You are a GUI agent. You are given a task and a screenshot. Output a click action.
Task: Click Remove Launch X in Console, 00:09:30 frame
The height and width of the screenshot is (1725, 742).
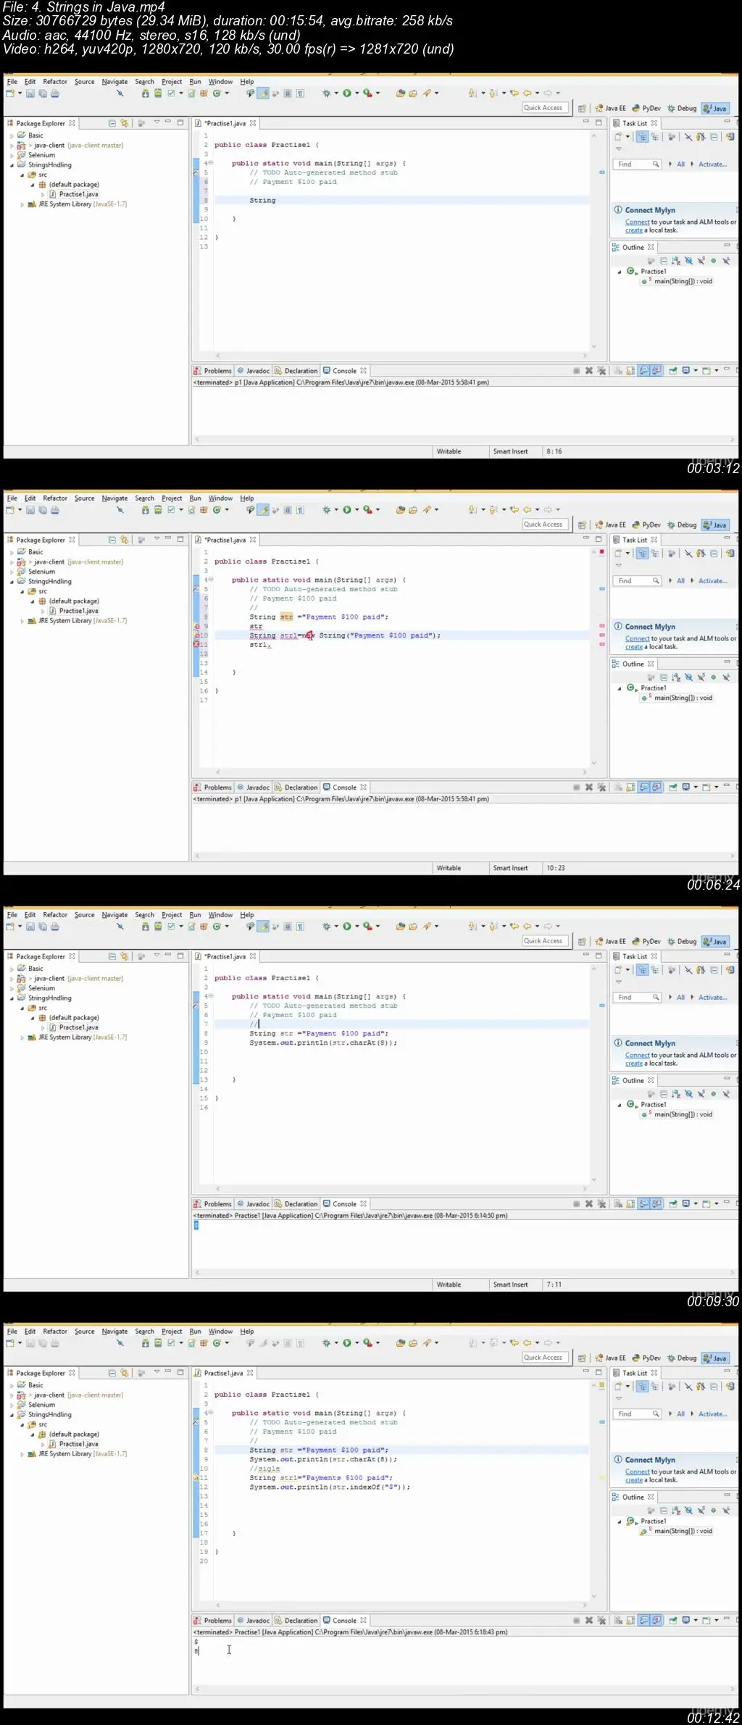click(589, 1204)
